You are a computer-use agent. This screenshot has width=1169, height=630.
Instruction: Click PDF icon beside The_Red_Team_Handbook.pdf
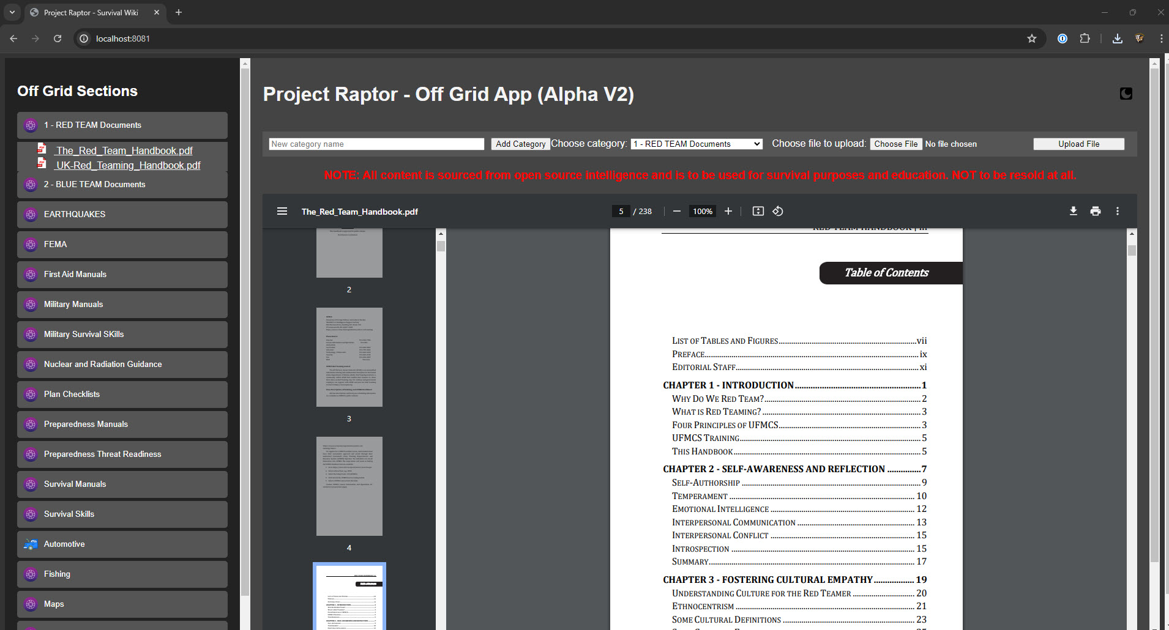tap(42, 149)
